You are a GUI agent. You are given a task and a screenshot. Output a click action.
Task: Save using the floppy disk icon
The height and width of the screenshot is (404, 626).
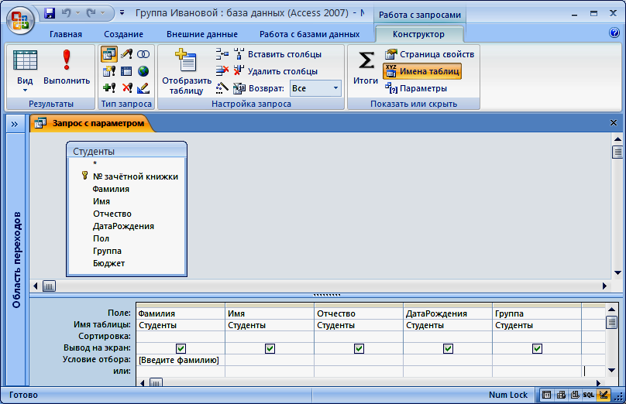click(50, 13)
